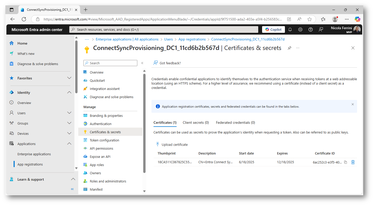Click the browser address bar URL
The image size is (374, 206).
coord(163,19)
